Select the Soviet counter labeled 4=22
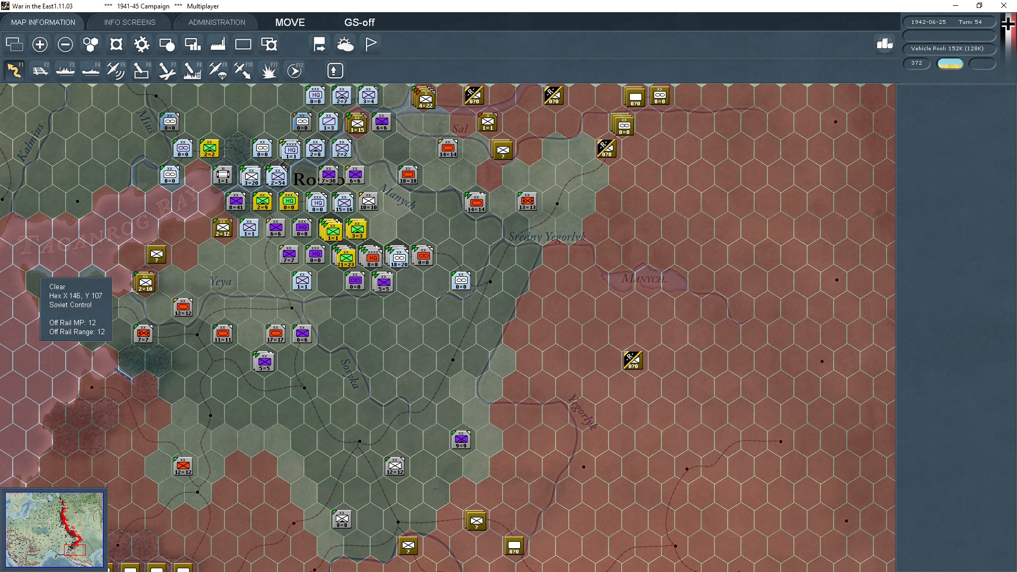This screenshot has height=572, width=1017. pyautogui.click(x=426, y=100)
